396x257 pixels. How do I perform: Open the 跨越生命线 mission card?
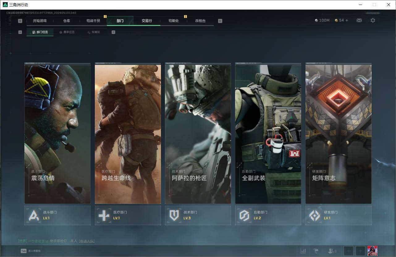(x=128, y=133)
